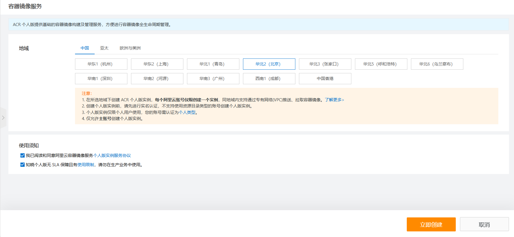Click notice line about 实名认证
514x237 pixels.
tap(168, 106)
